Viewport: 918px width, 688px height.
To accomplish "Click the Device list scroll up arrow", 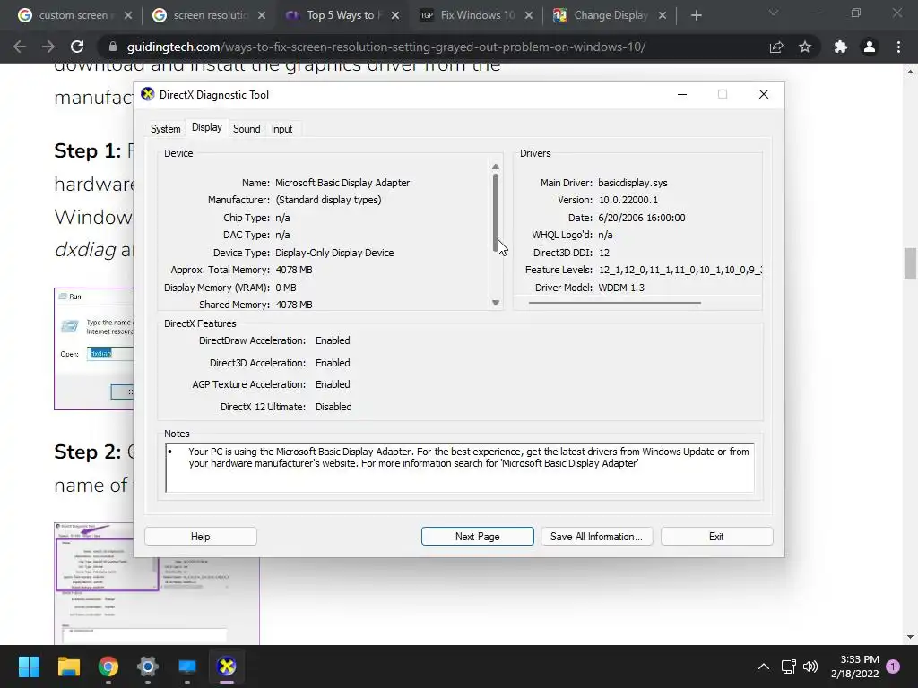I will coord(495,168).
